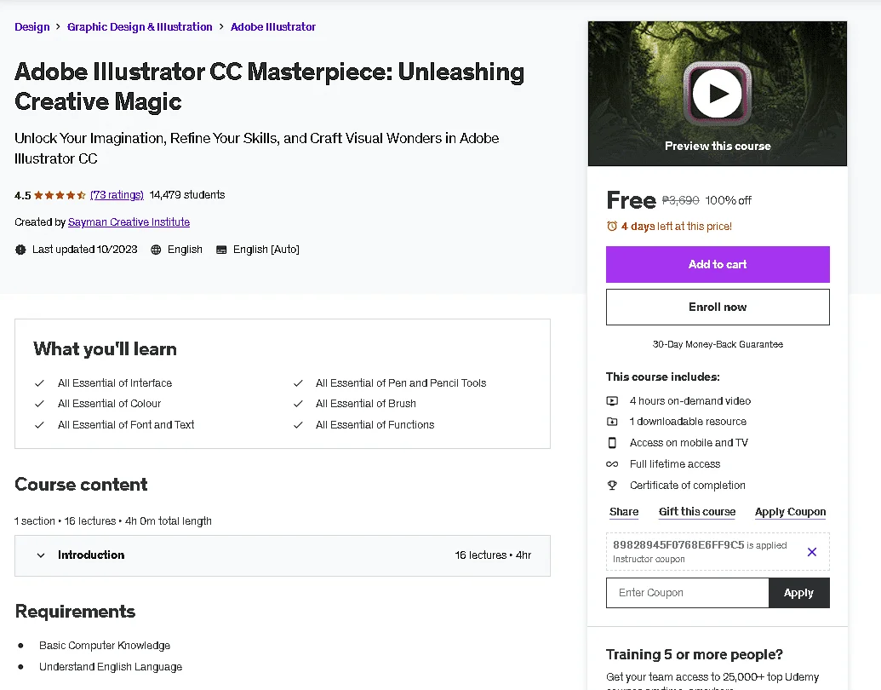Click the star rating icons

60,195
